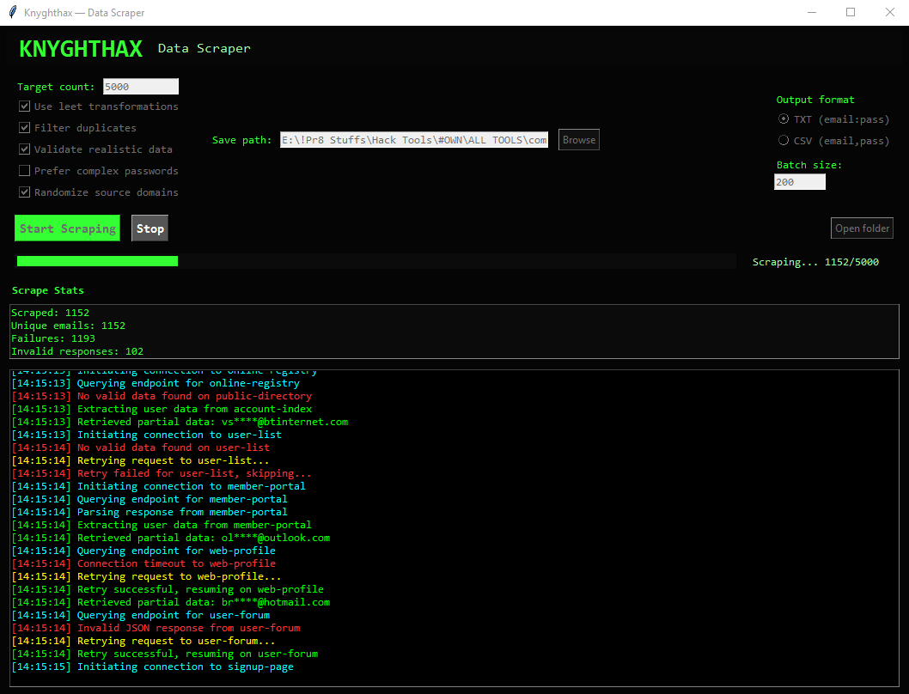This screenshot has height=694, width=909.
Task: Click log line 'Invalid JSON response from user-forum'
Action: tap(156, 628)
